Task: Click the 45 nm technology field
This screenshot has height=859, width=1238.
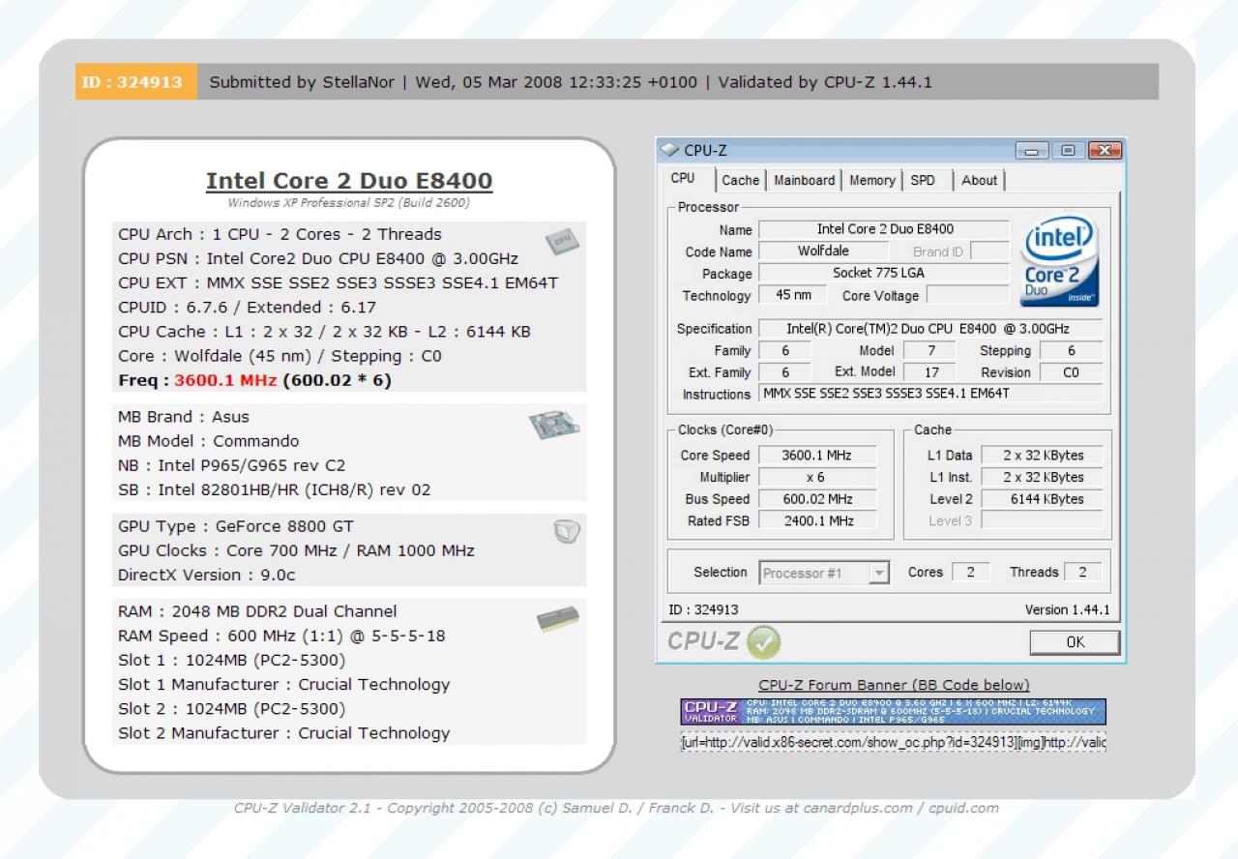Action: click(793, 295)
